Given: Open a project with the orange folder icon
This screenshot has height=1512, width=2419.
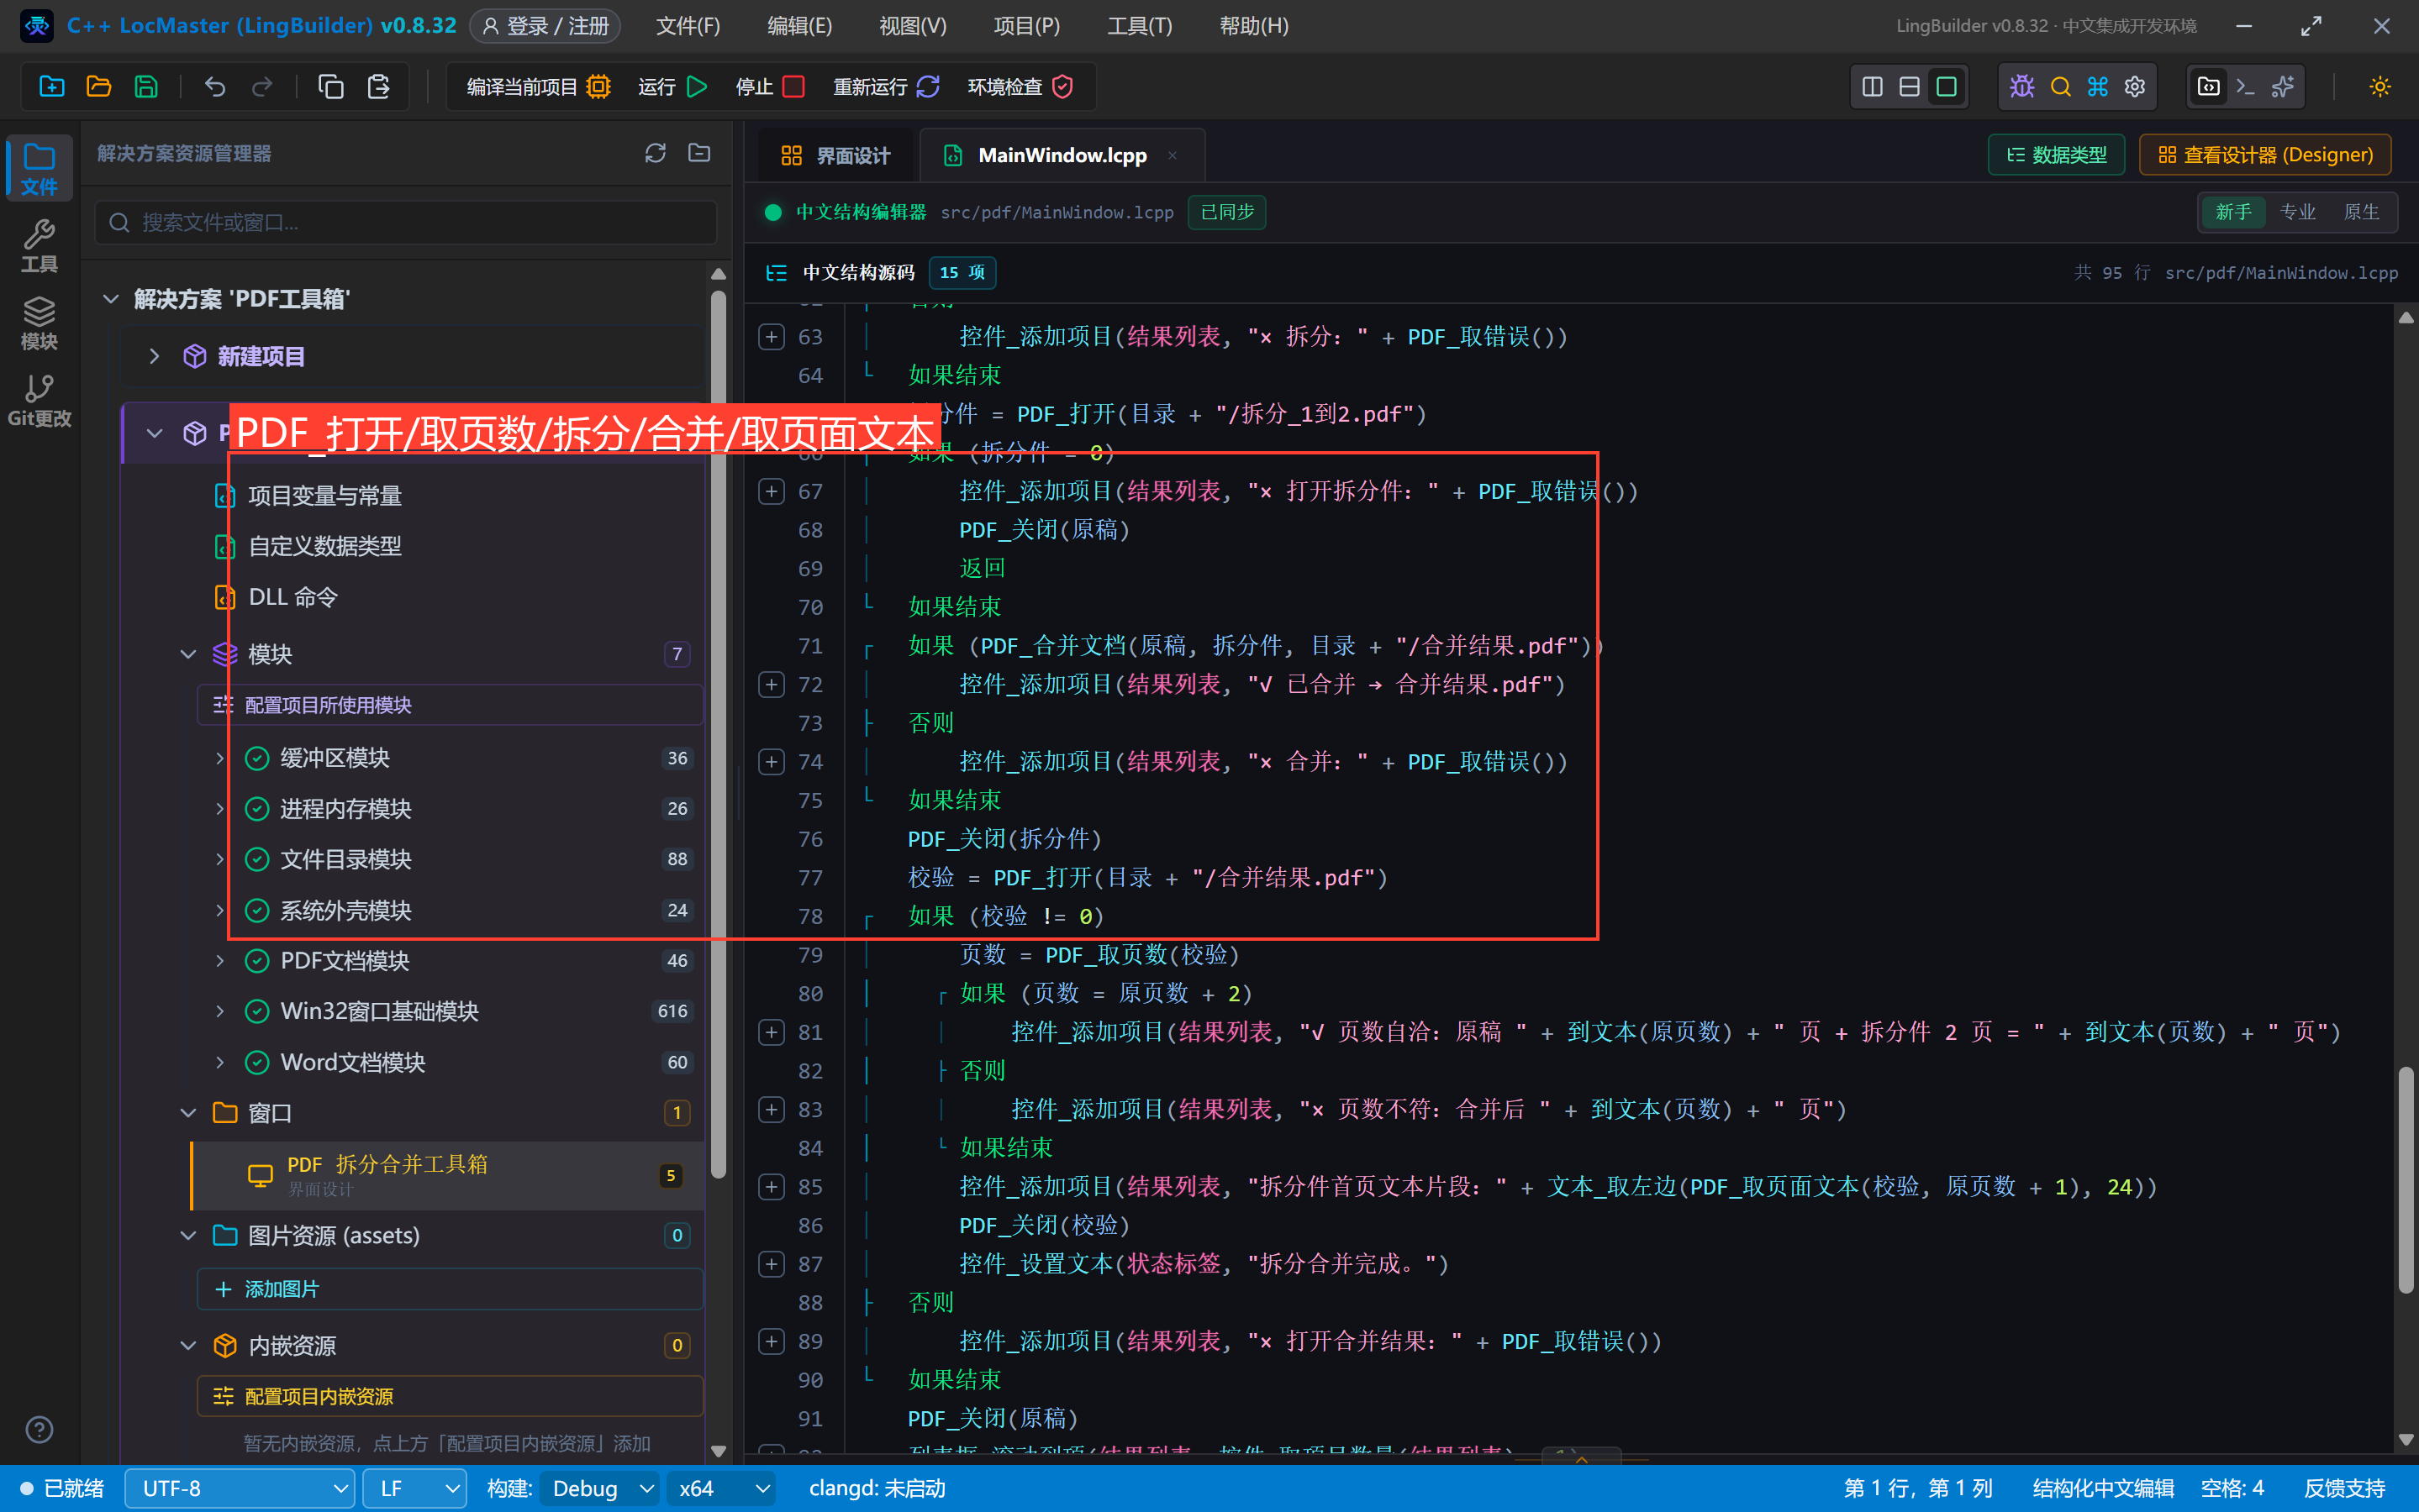Looking at the screenshot, I should (x=99, y=87).
